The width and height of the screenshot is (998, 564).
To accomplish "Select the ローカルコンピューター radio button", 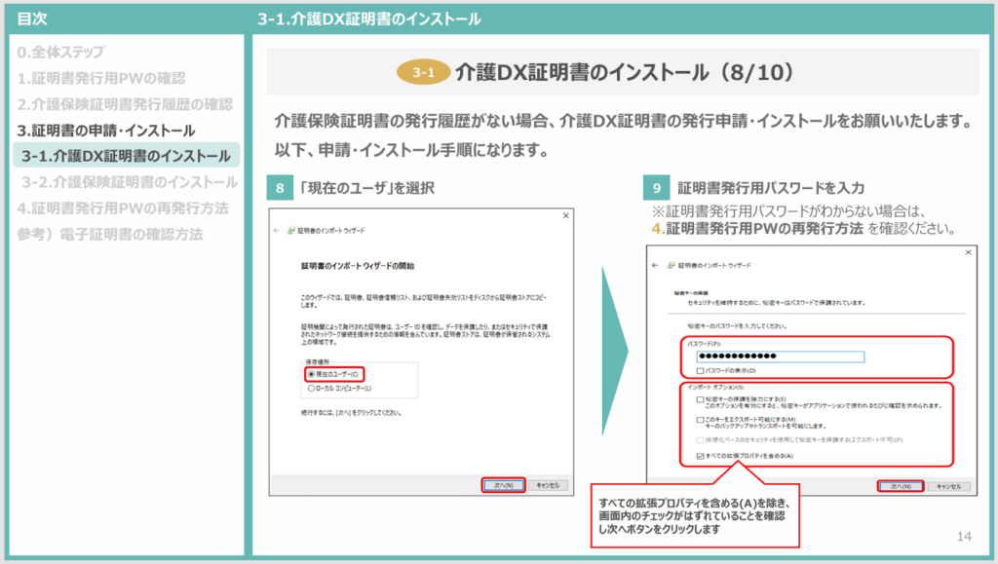I will point(312,389).
